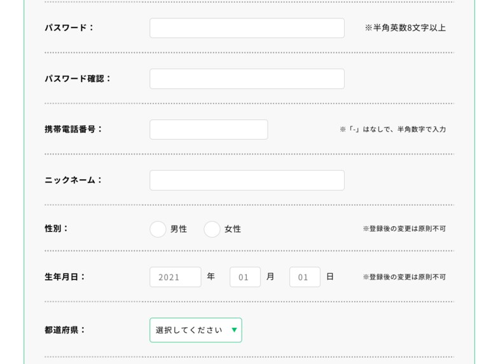Open the birth day 01 field
Viewport: 477px width, 364px height.
point(305,277)
